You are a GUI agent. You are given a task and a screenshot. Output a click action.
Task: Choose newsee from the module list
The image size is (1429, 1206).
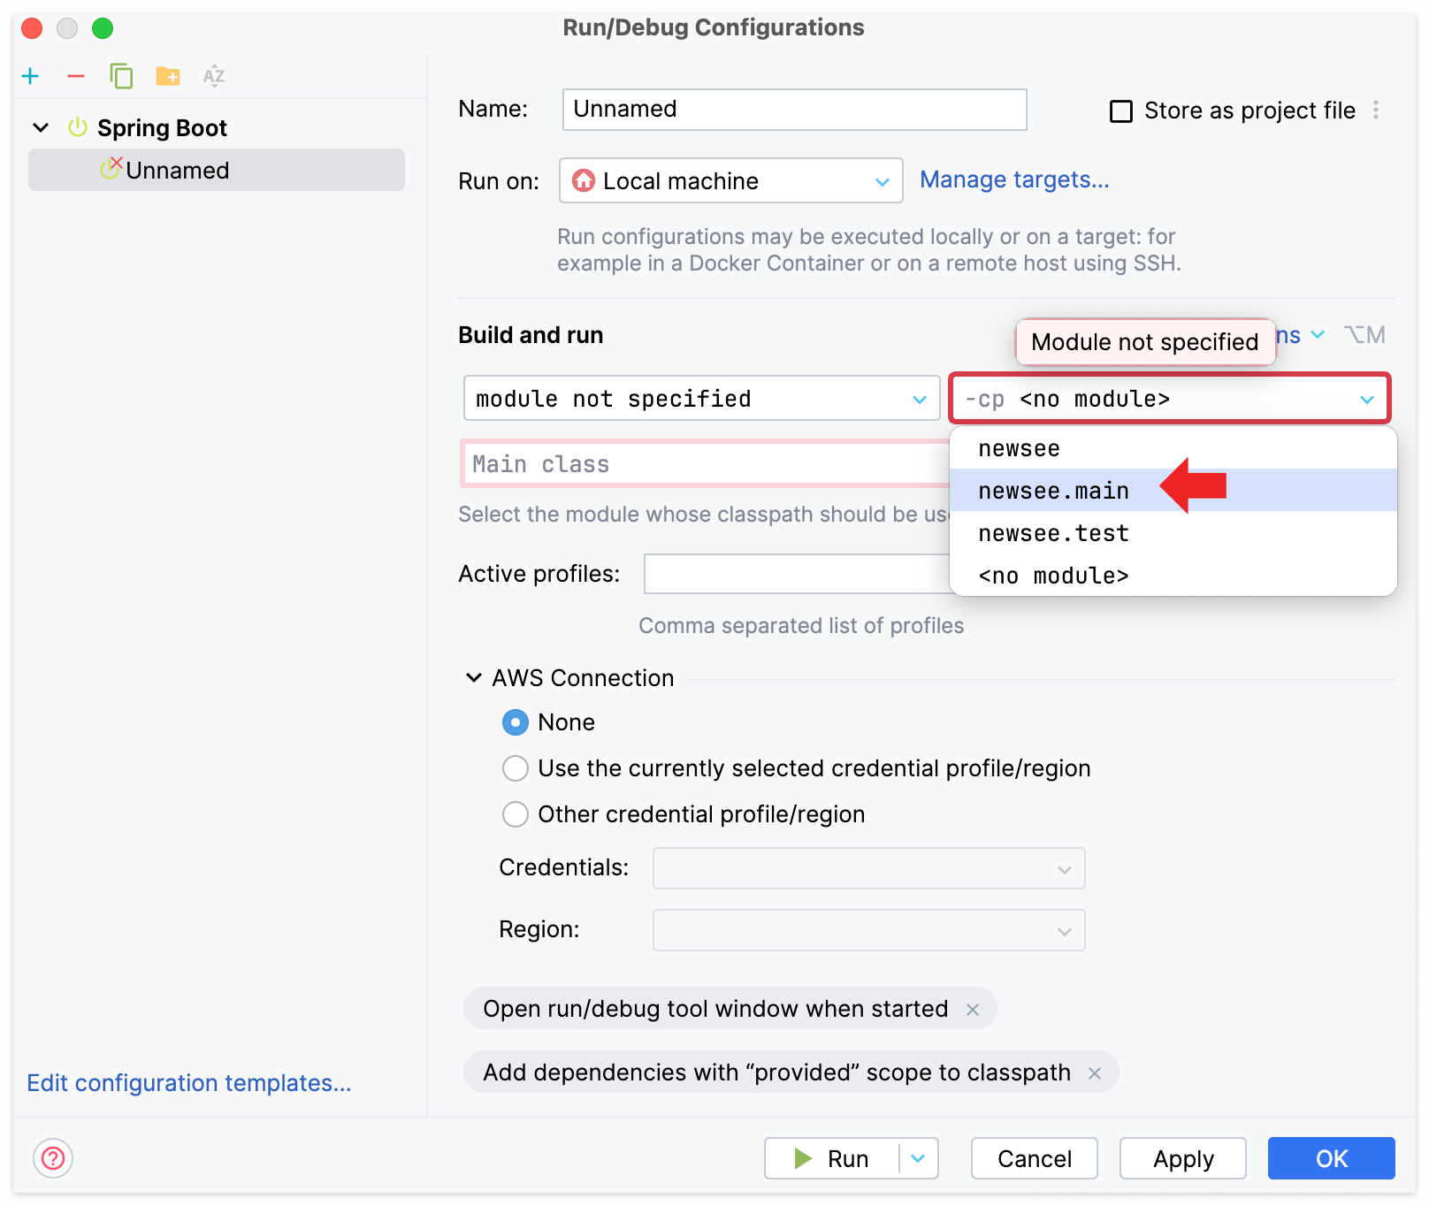pyautogui.click(x=1173, y=448)
